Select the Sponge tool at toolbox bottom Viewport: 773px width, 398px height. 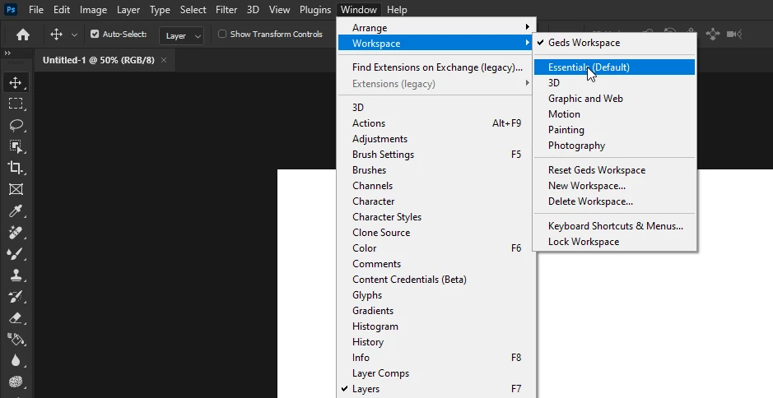coord(16,382)
